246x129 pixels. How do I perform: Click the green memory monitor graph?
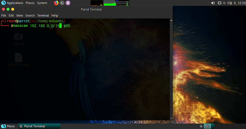(110, 3)
